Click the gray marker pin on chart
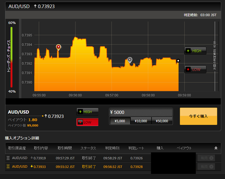The height and width of the screenshot is (179, 225). click(130, 60)
